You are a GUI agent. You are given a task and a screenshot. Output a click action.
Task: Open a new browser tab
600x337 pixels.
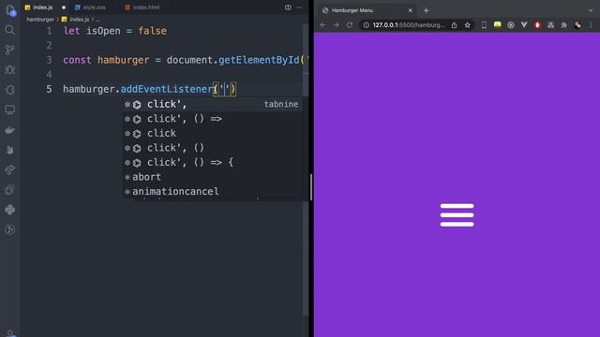[426, 10]
